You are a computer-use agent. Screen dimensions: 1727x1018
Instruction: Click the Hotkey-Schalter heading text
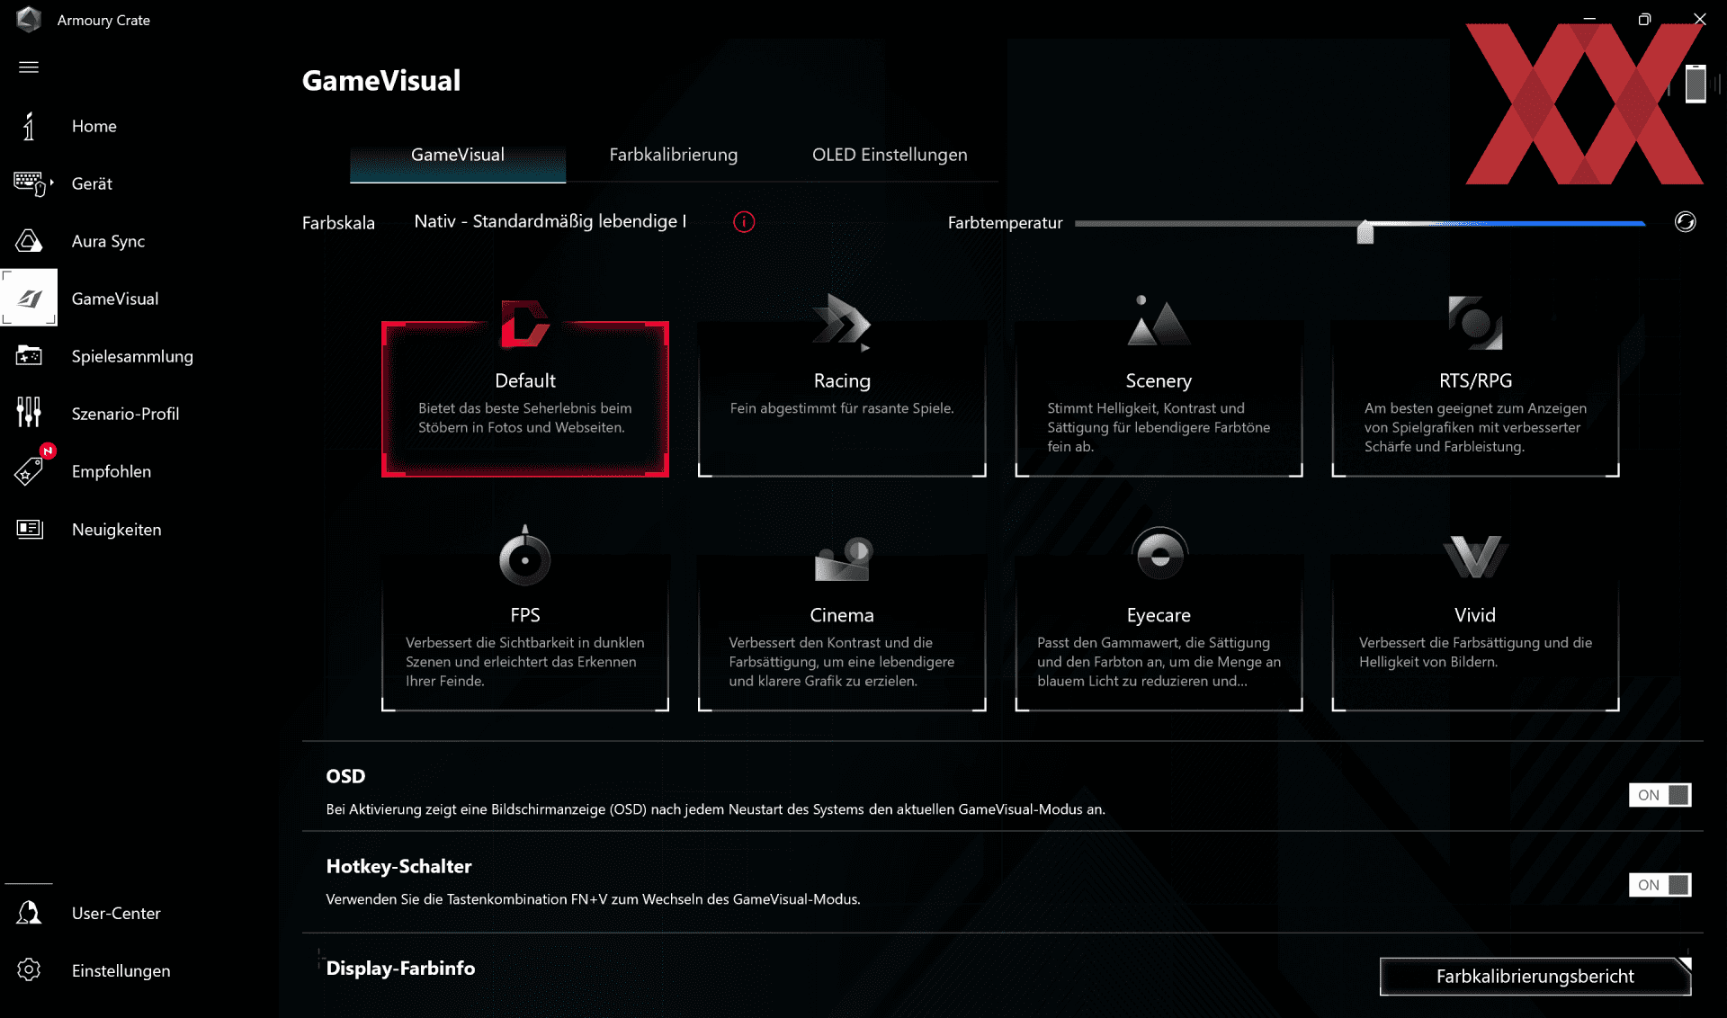398,866
